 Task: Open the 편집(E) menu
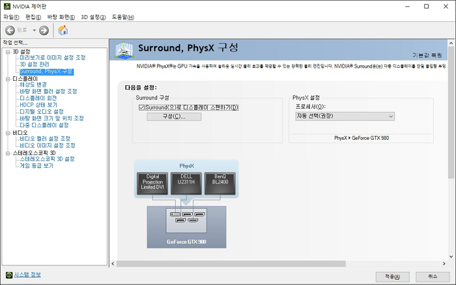pyautogui.click(x=33, y=17)
